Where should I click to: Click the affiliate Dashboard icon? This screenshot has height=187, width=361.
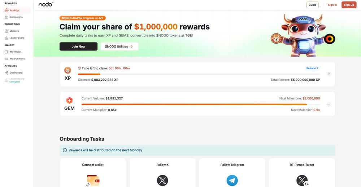click(6, 73)
